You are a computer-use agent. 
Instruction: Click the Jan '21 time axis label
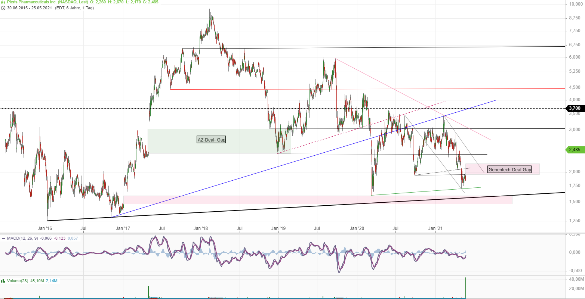(x=435, y=228)
